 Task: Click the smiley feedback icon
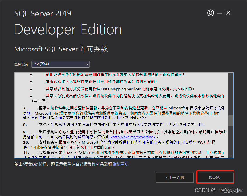(210, 13)
